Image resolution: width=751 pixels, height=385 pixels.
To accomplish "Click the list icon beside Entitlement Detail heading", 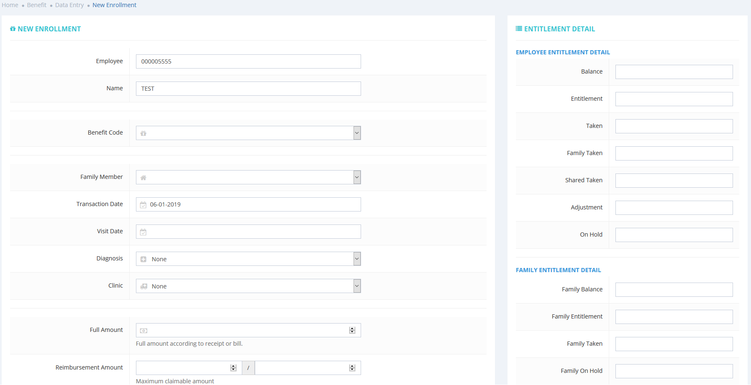I will pyautogui.click(x=519, y=29).
